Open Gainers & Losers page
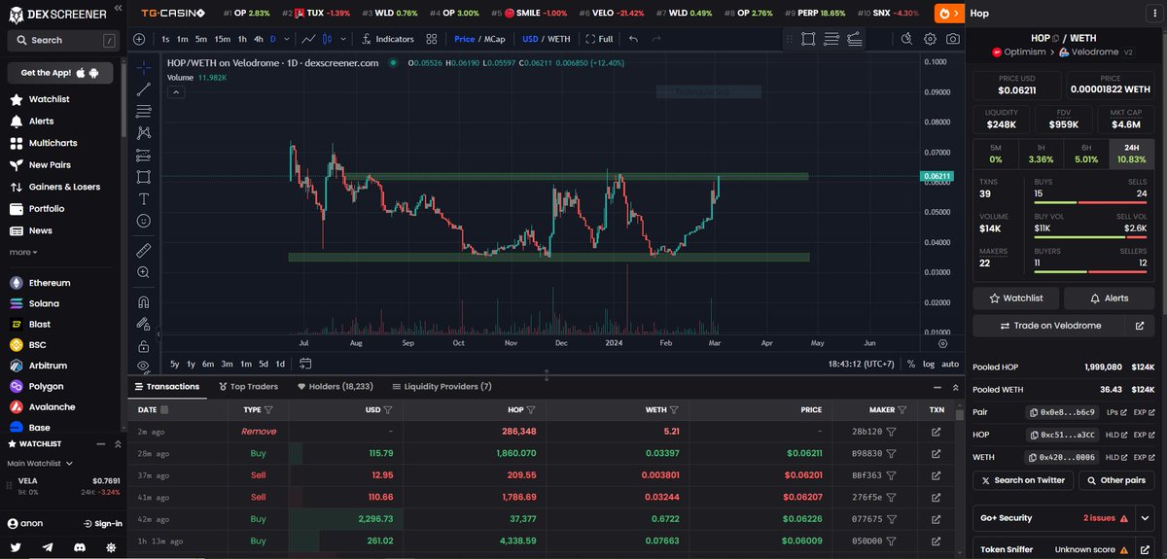Image resolution: width=1167 pixels, height=559 pixels. (64, 187)
